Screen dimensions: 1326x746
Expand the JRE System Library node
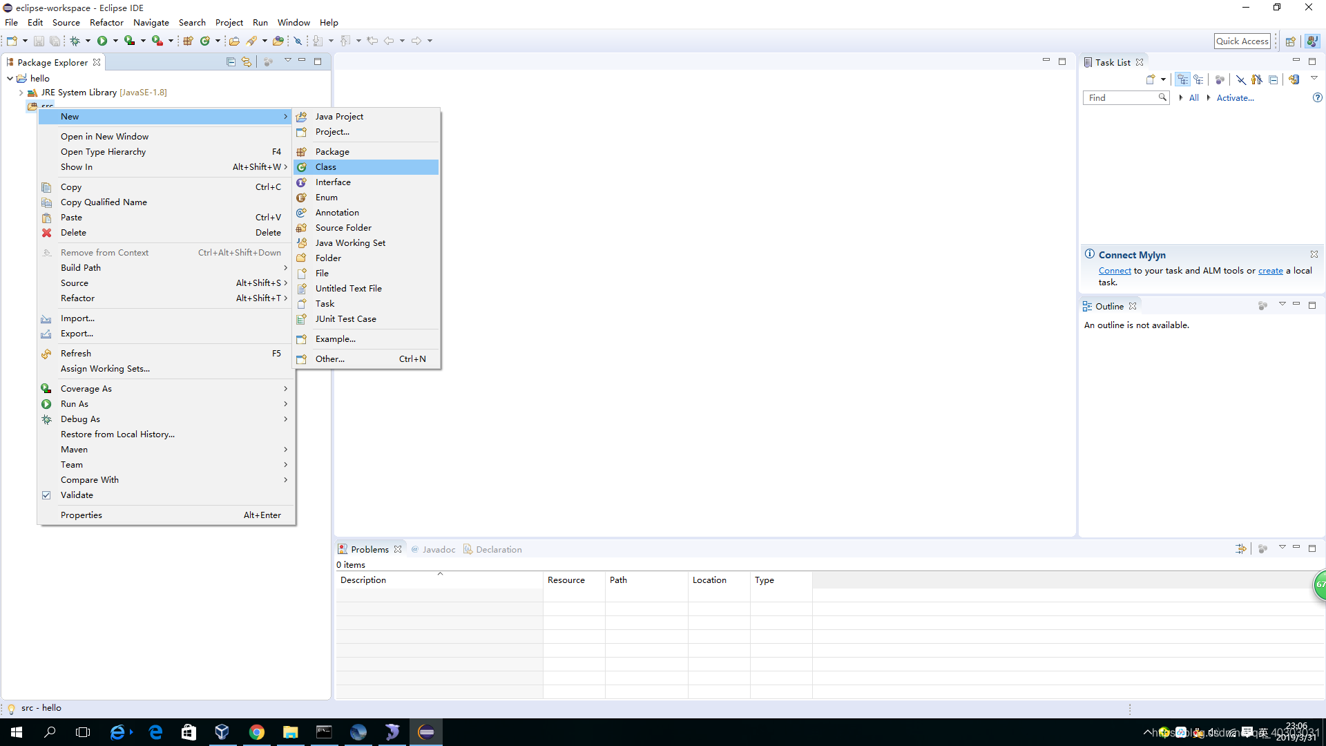[x=21, y=93]
